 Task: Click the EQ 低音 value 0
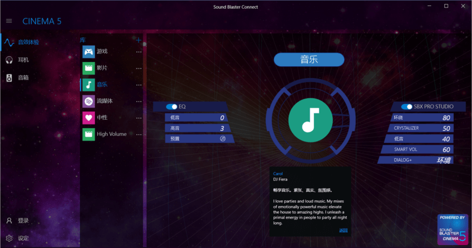(x=222, y=118)
